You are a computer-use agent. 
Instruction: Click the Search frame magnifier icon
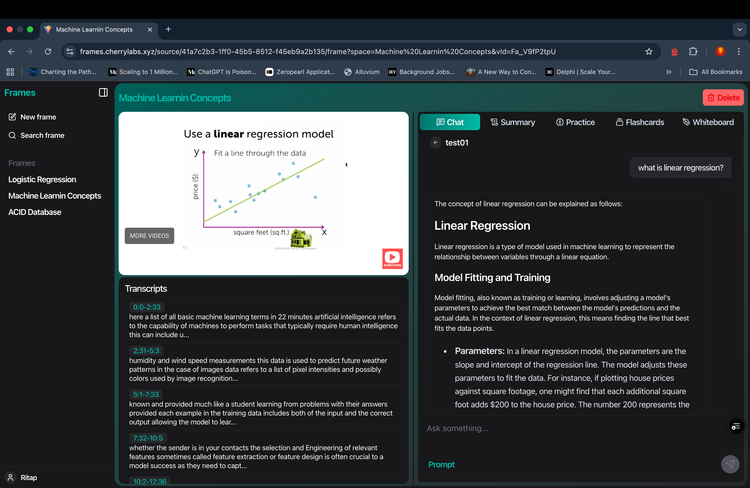[x=12, y=135]
